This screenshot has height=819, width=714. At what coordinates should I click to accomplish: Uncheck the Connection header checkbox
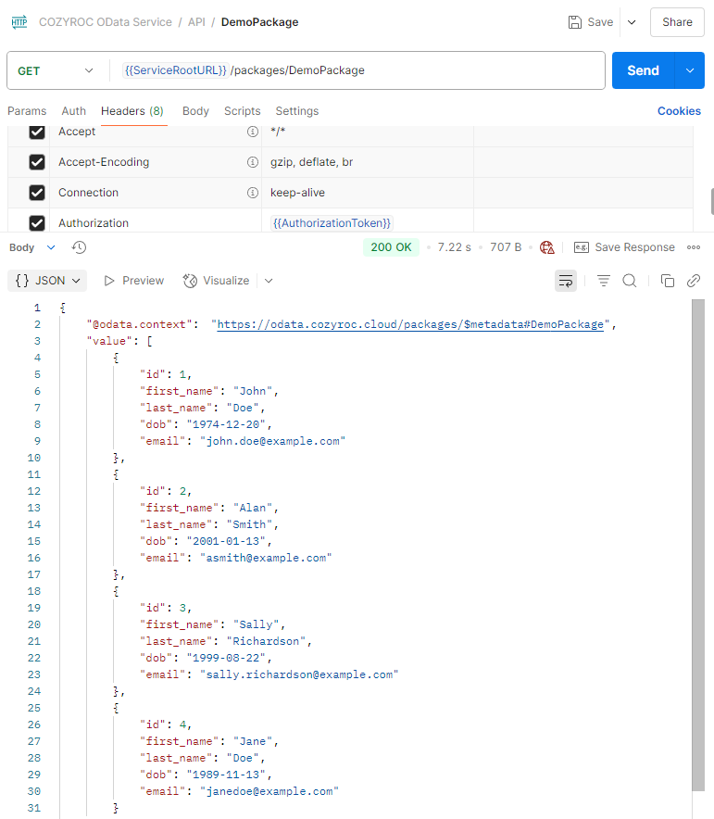[x=37, y=193]
